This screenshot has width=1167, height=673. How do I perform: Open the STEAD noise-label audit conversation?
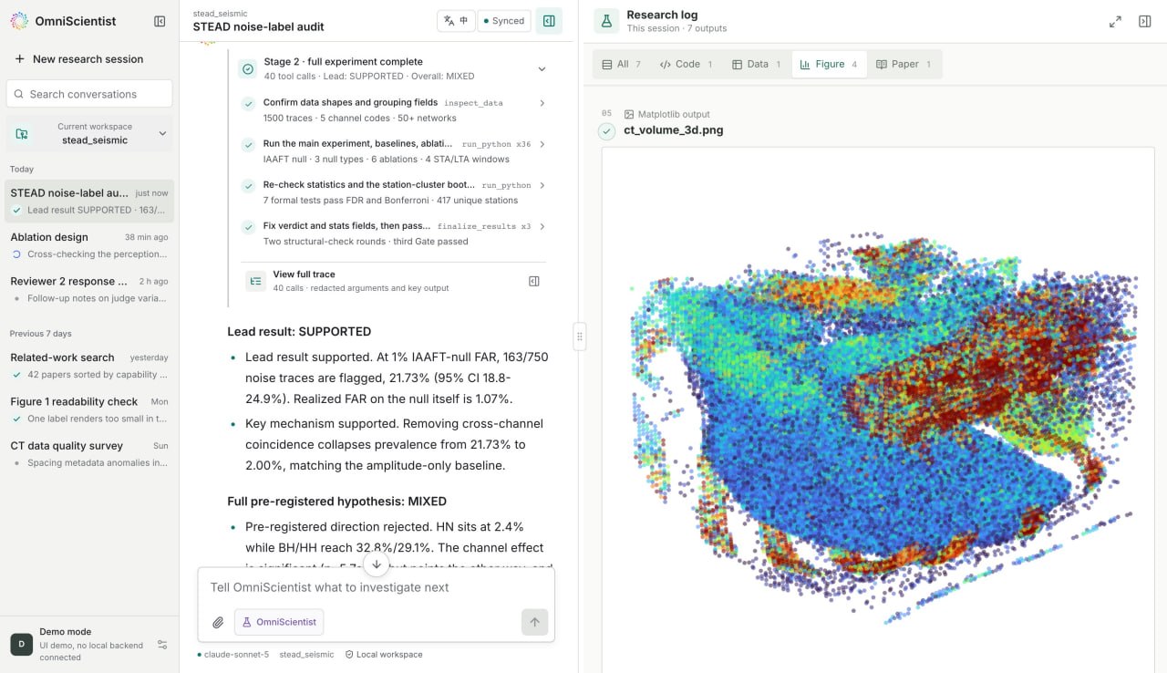click(x=90, y=201)
